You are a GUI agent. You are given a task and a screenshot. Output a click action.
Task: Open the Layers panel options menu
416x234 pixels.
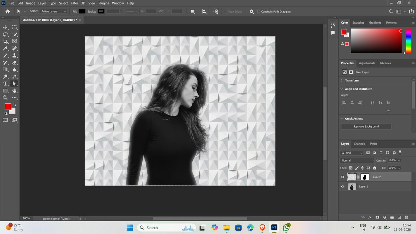click(x=413, y=144)
